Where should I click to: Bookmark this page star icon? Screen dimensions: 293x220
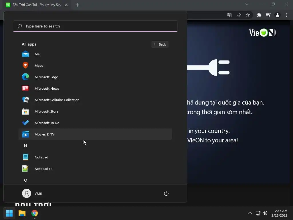(248, 15)
